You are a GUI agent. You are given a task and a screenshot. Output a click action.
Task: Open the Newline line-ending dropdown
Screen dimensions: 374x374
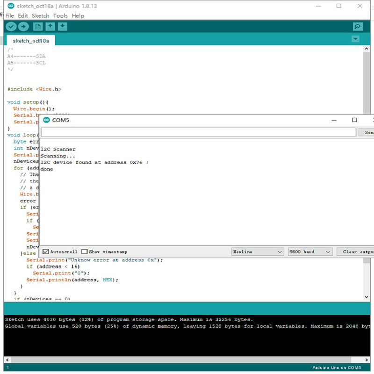click(x=258, y=252)
